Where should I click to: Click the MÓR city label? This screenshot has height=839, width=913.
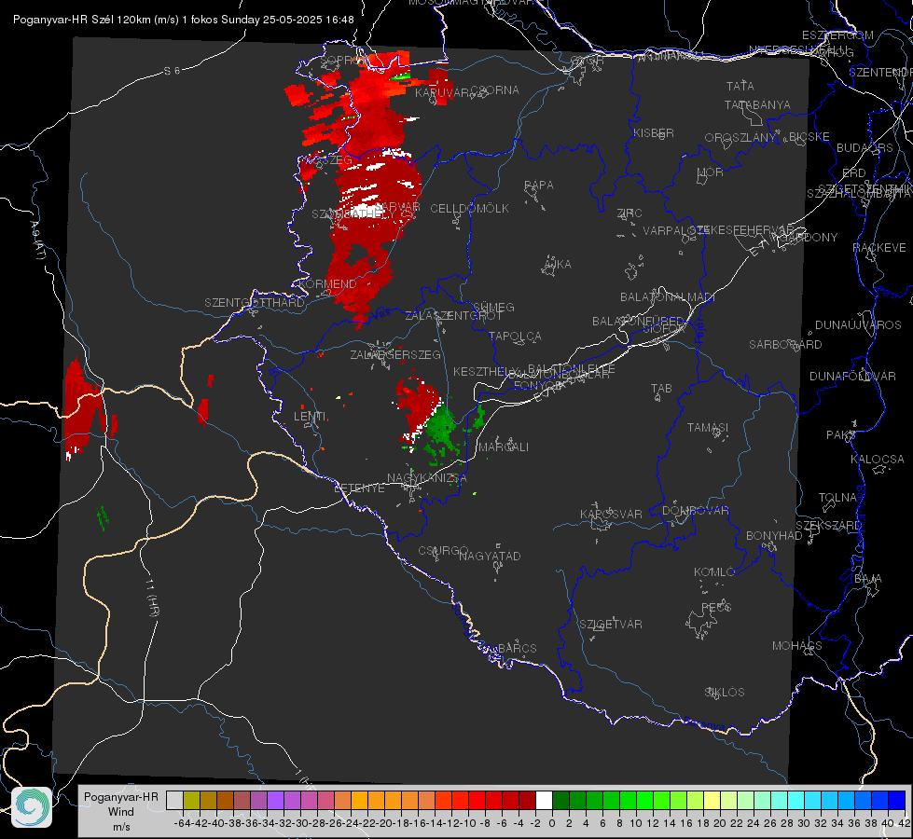(711, 172)
